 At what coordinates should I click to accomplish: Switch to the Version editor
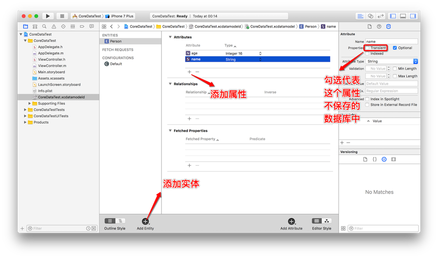pos(381,16)
